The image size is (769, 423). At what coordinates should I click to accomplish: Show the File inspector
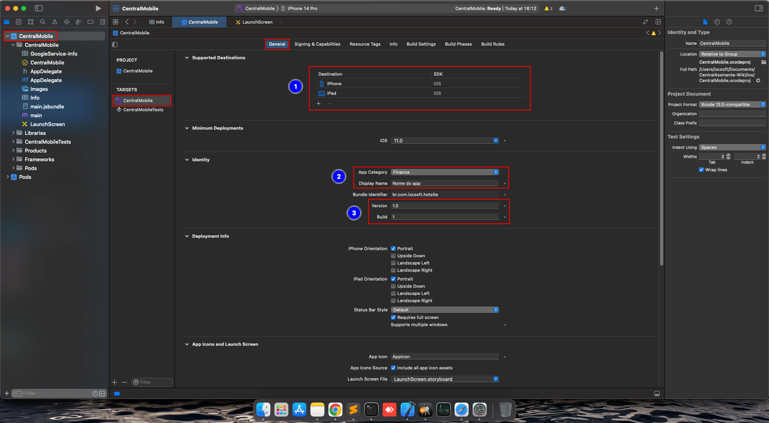705,22
